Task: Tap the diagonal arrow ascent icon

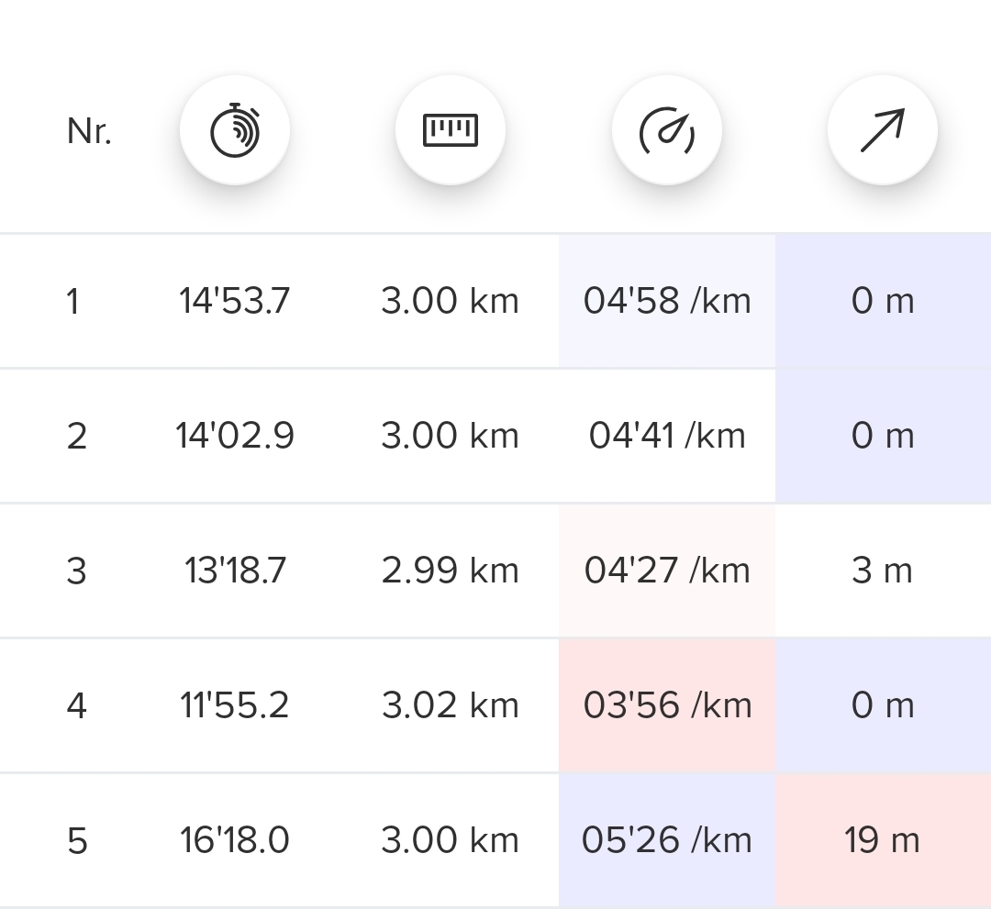Action: coord(883,130)
